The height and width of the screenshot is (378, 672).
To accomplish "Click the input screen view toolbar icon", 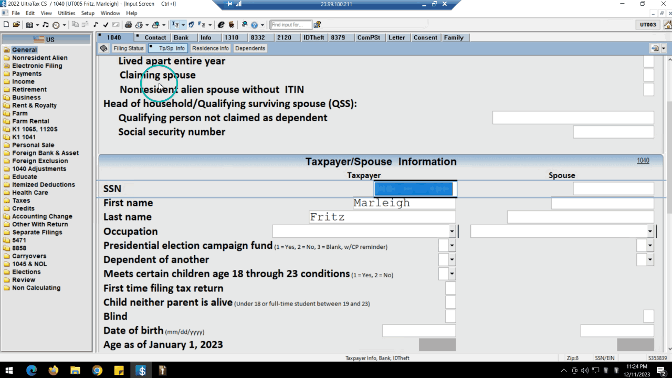I will [175, 25].
